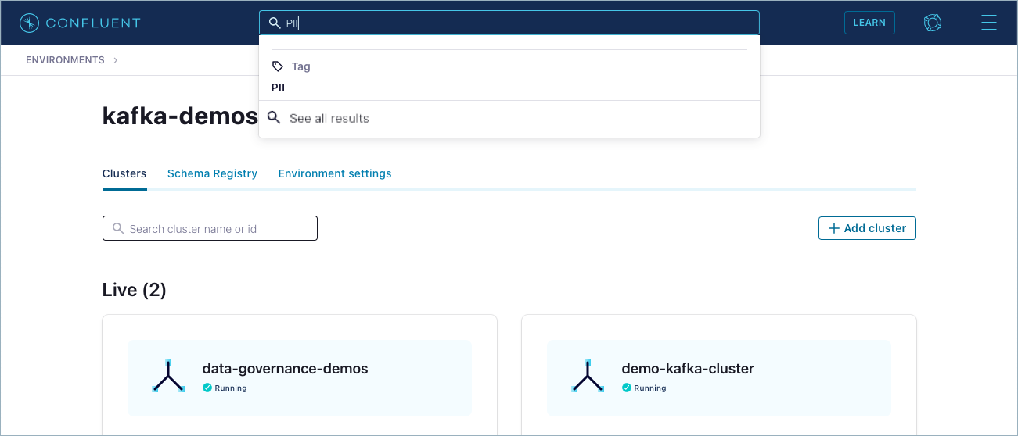Viewport: 1018px width, 436px height.
Task: Click the Confluent logo icon
Action: click(x=29, y=23)
